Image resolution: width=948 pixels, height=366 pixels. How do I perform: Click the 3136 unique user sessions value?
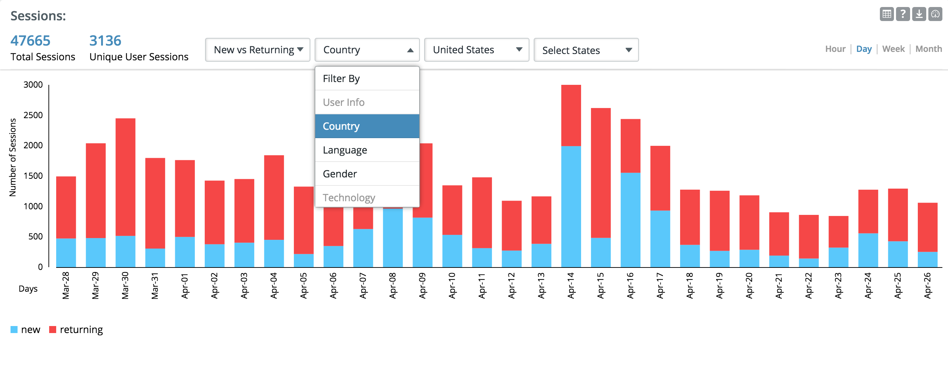[x=105, y=41]
